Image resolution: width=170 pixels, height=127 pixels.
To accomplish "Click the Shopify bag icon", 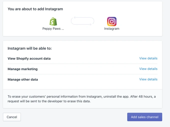I will (x=53, y=21).
